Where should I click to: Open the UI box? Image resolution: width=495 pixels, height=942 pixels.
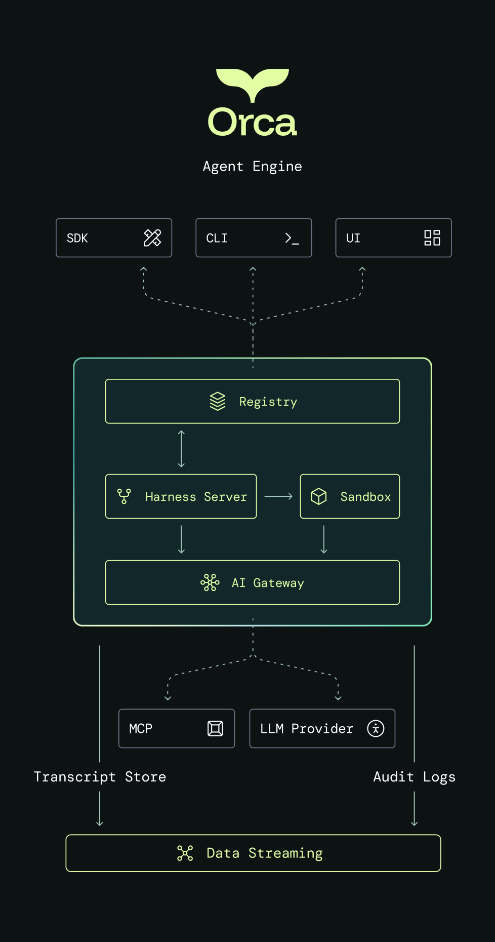(393, 238)
